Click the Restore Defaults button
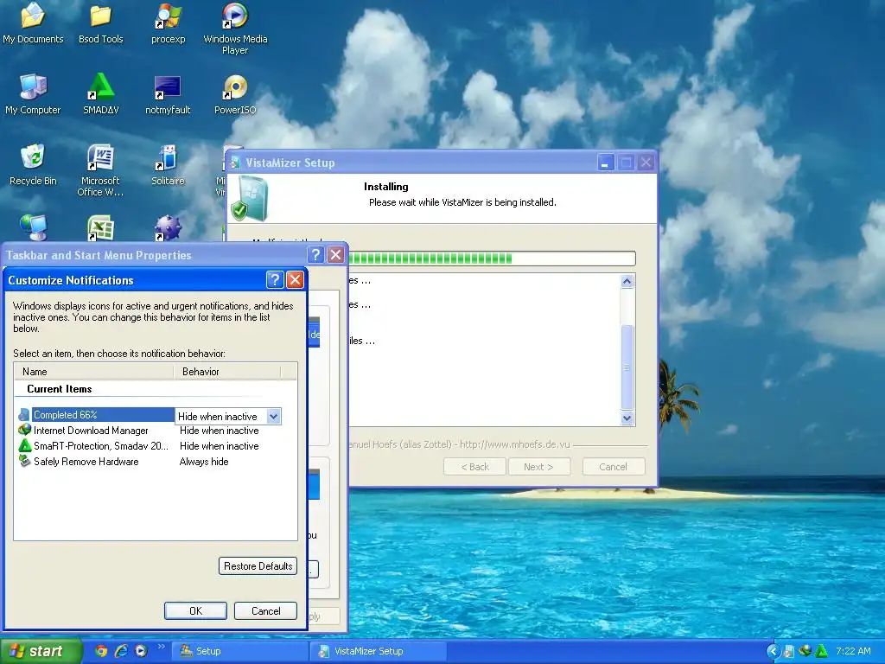Screen dimensions: 885x664 258,566
